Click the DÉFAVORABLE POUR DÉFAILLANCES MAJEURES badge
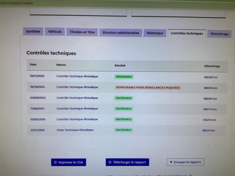The image size is (235, 176). click(x=147, y=87)
